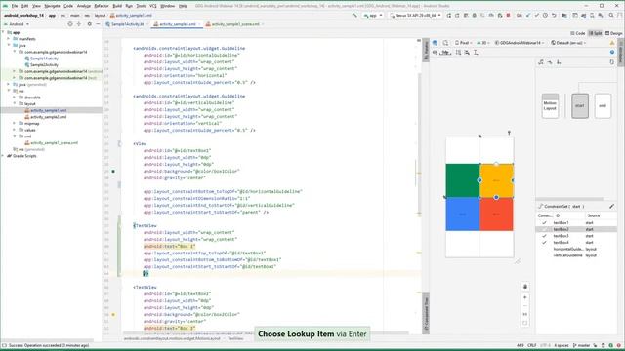625x351 pixels.
Task: Select horizontalGuideline row in ConstraintSet list
Action: [x=576, y=249]
